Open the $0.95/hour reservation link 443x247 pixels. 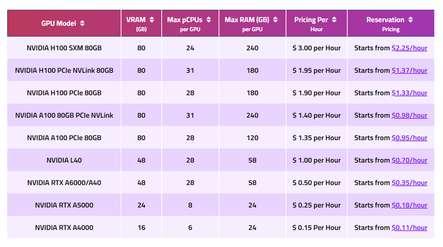pyautogui.click(x=409, y=138)
